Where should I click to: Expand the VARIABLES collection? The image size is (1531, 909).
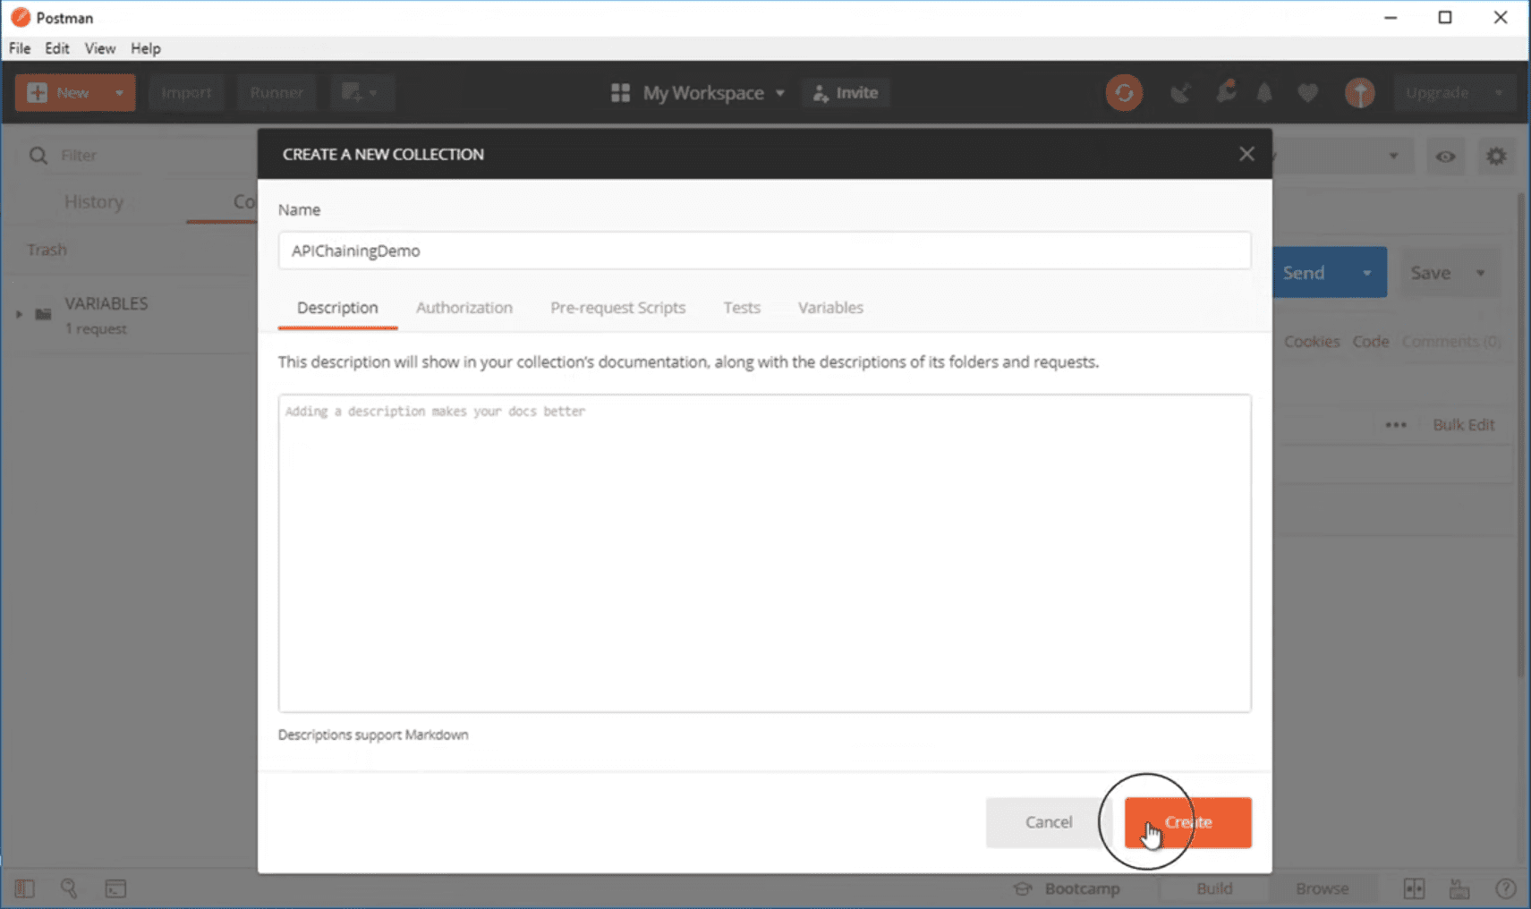point(18,314)
